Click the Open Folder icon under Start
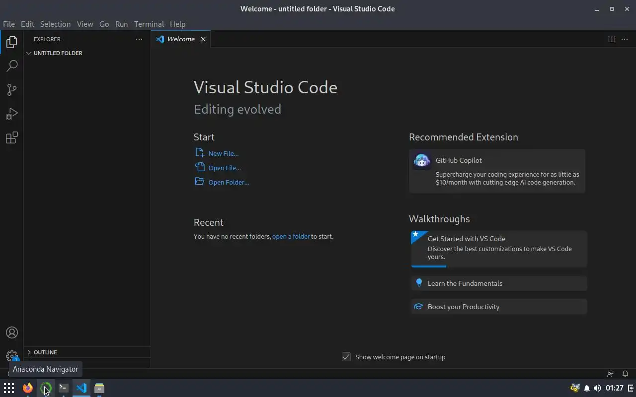Image resolution: width=636 pixels, height=397 pixels. pyautogui.click(x=200, y=182)
